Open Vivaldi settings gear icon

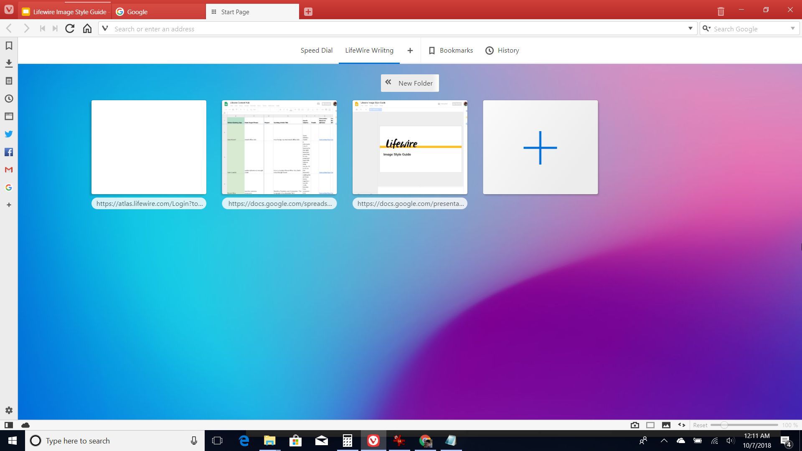point(9,410)
